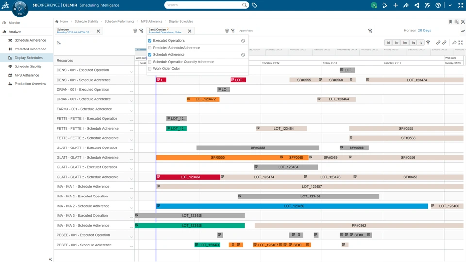This screenshot has height=262, width=466.
Task: Click the second chain link icon in Gantt toolbar
Action: (444, 43)
